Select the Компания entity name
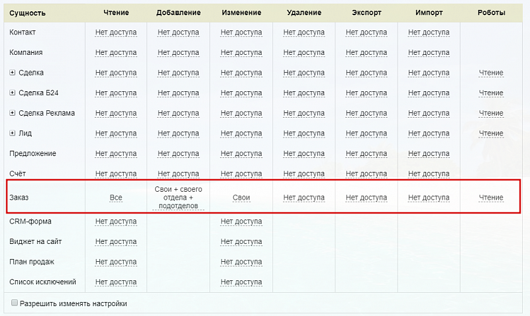 coord(26,53)
